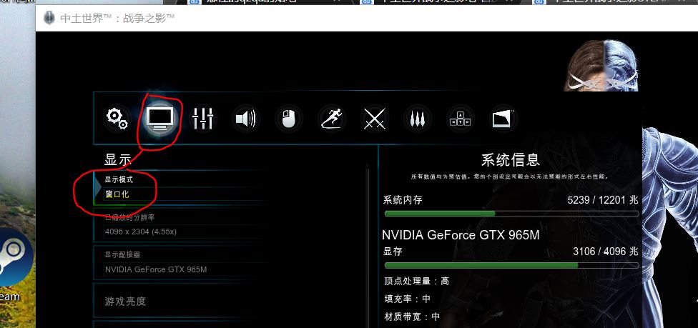Screen dimensions: 698x328
Task: Select the display monitor settings icon
Action: tap(159, 119)
